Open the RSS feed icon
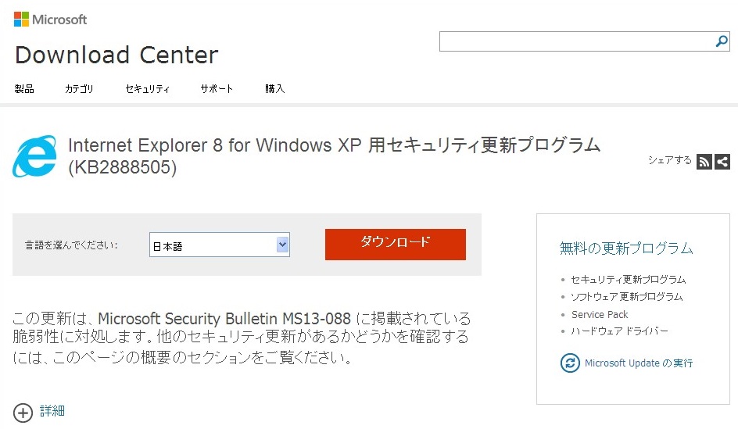 pos(704,162)
